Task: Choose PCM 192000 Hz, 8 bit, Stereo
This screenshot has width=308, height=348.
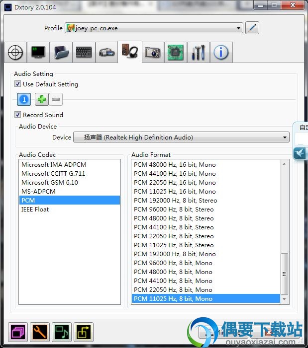Action: tap(206, 200)
